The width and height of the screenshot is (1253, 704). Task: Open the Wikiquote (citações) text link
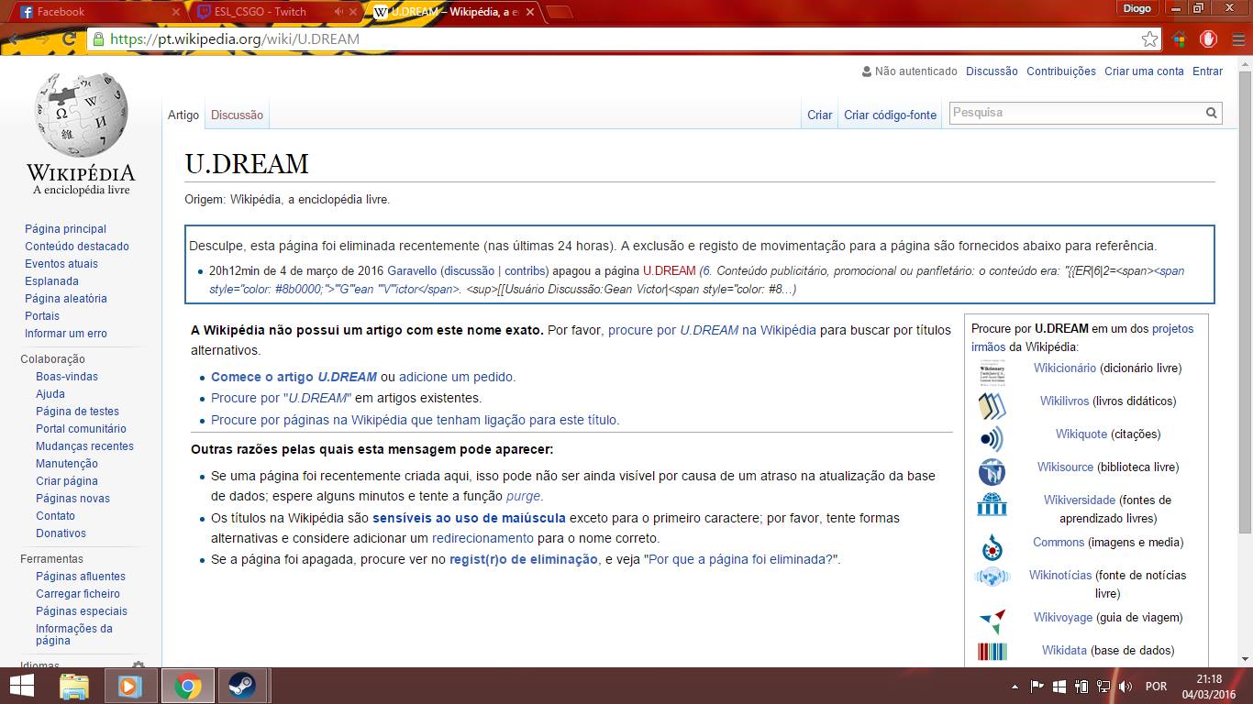[x=1081, y=434]
